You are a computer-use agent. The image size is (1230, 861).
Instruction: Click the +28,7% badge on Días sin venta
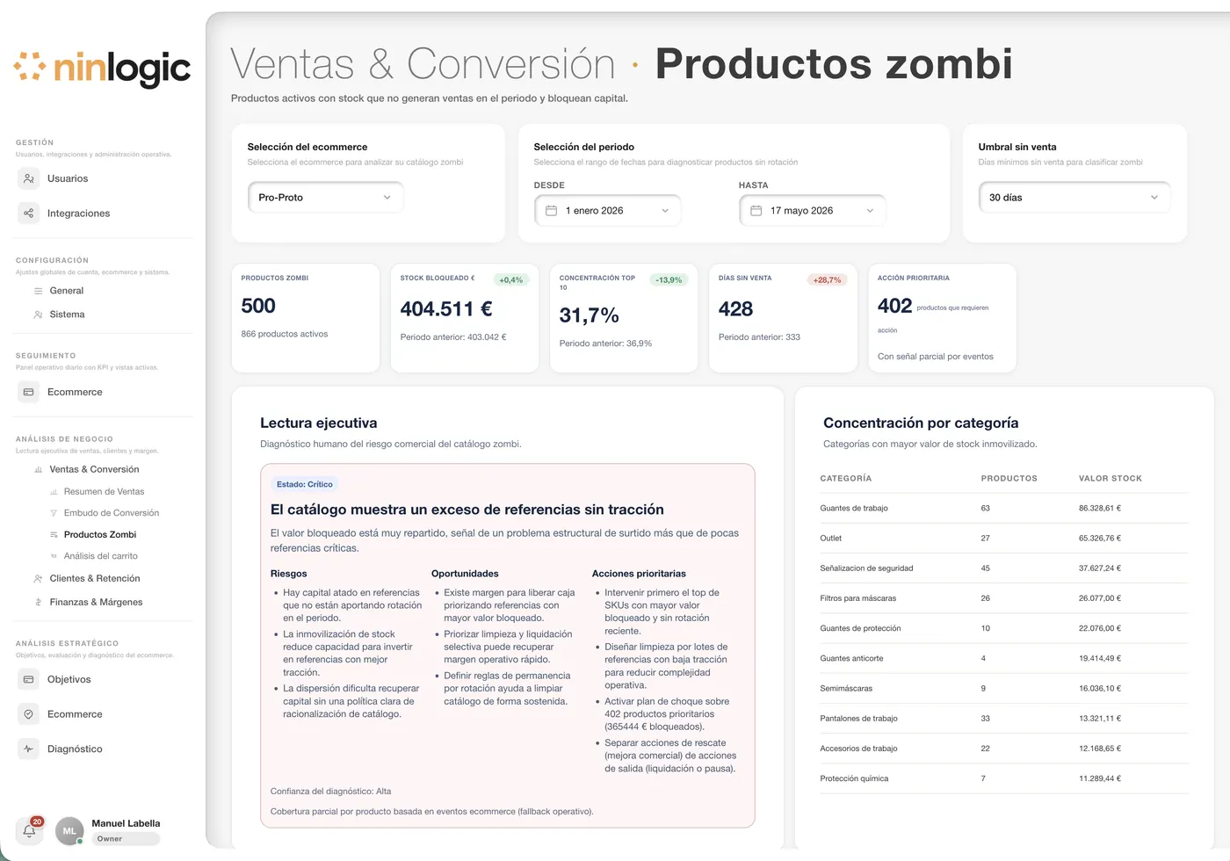pos(827,280)
